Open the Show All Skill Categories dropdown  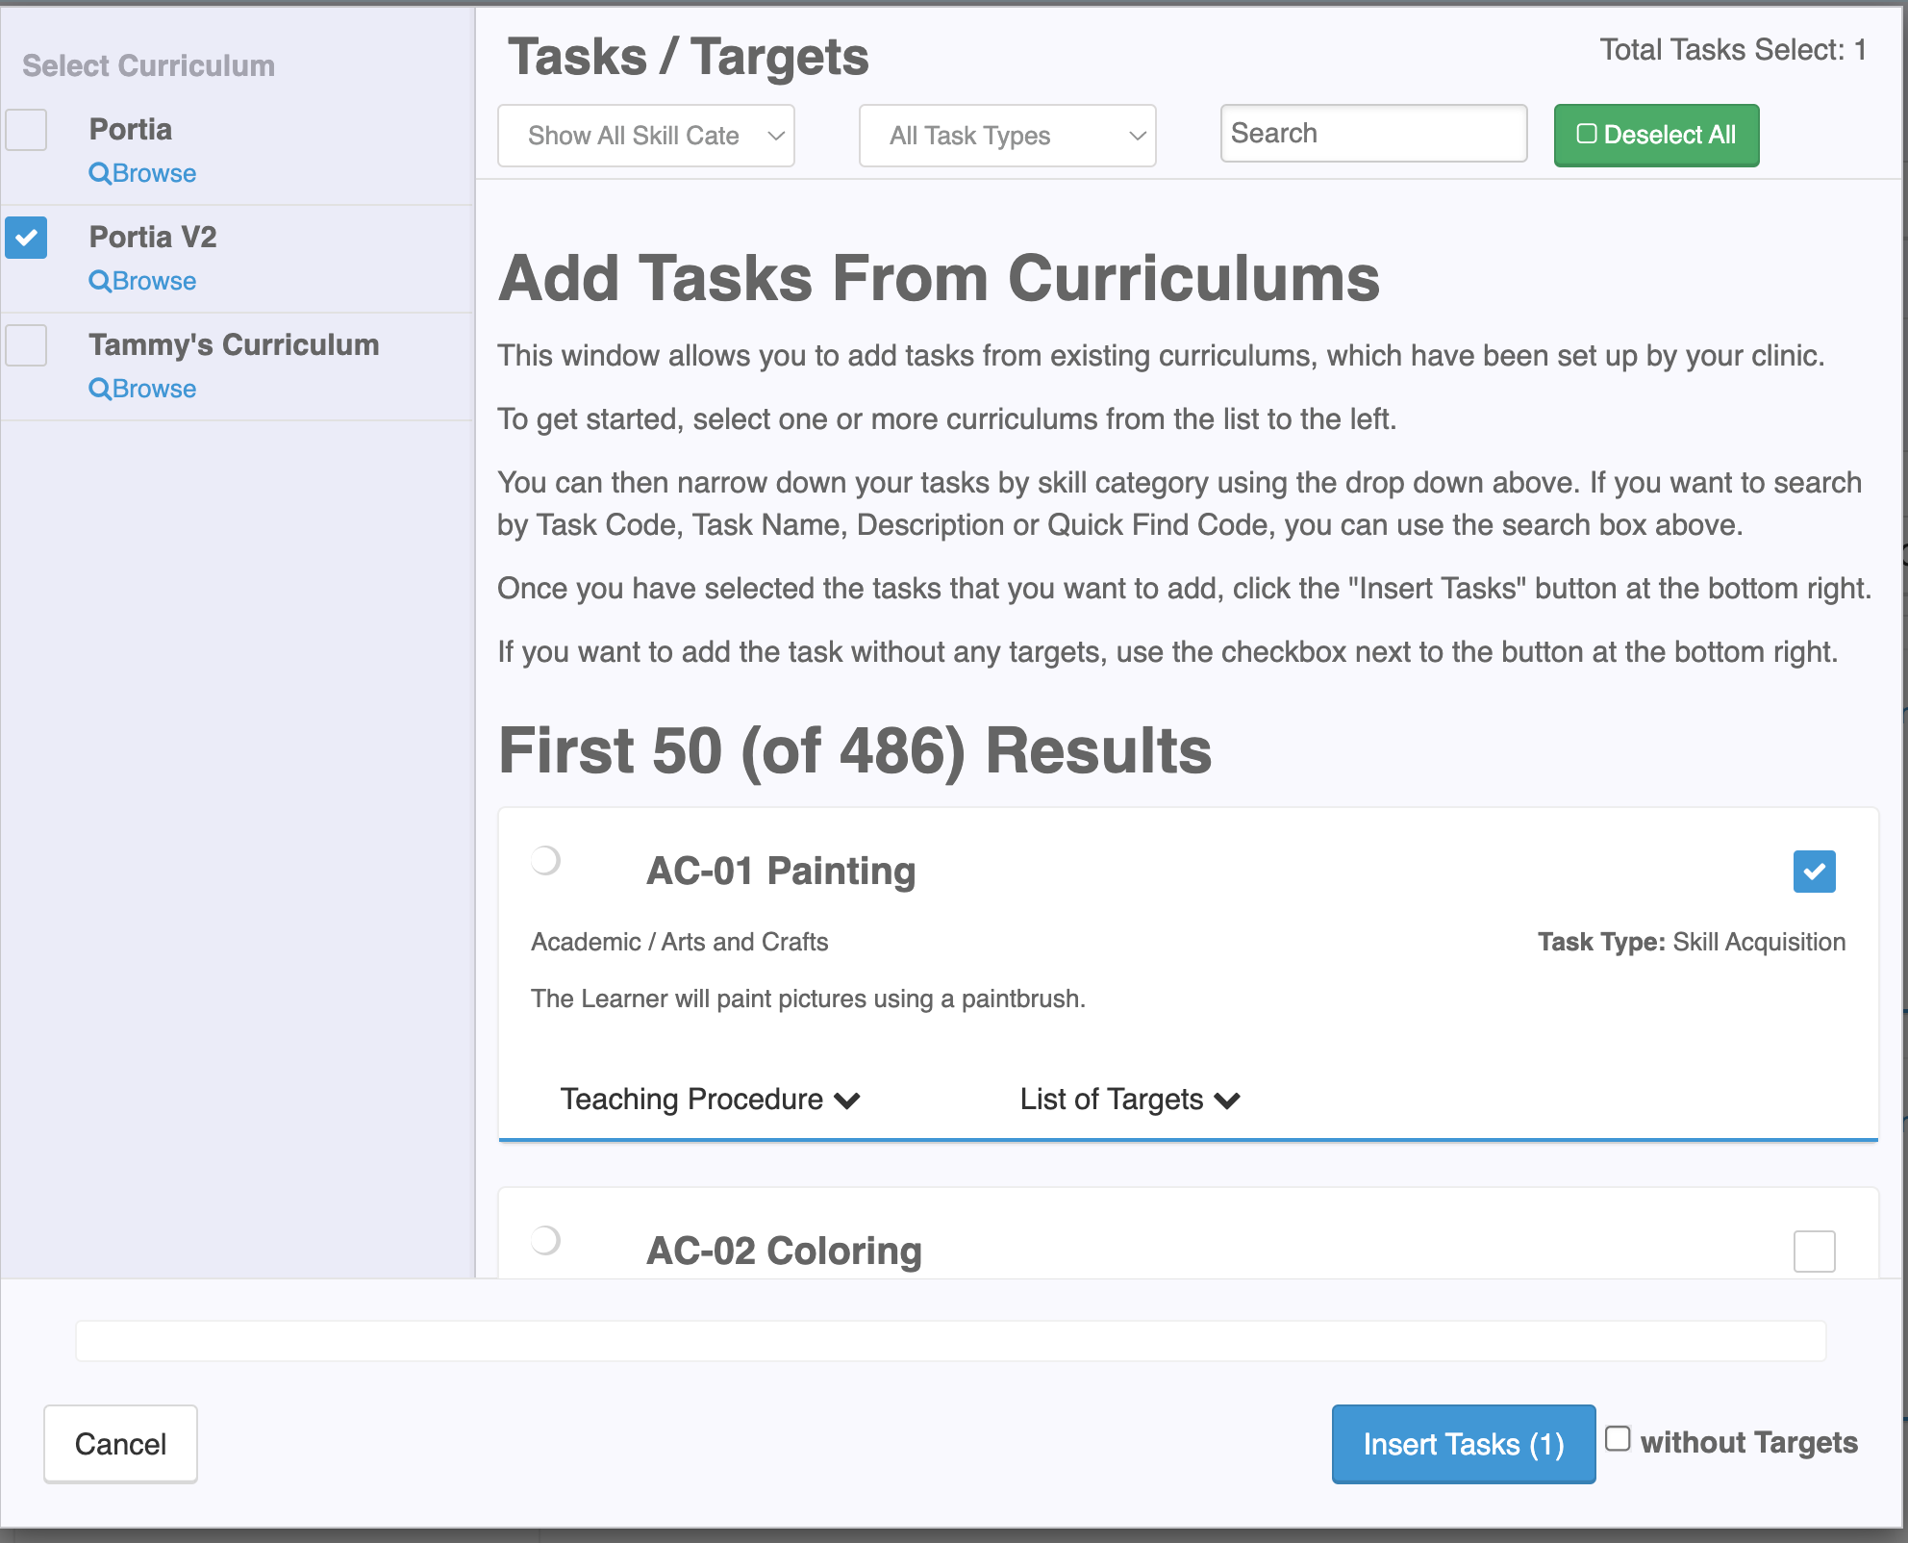pos(645,136)
